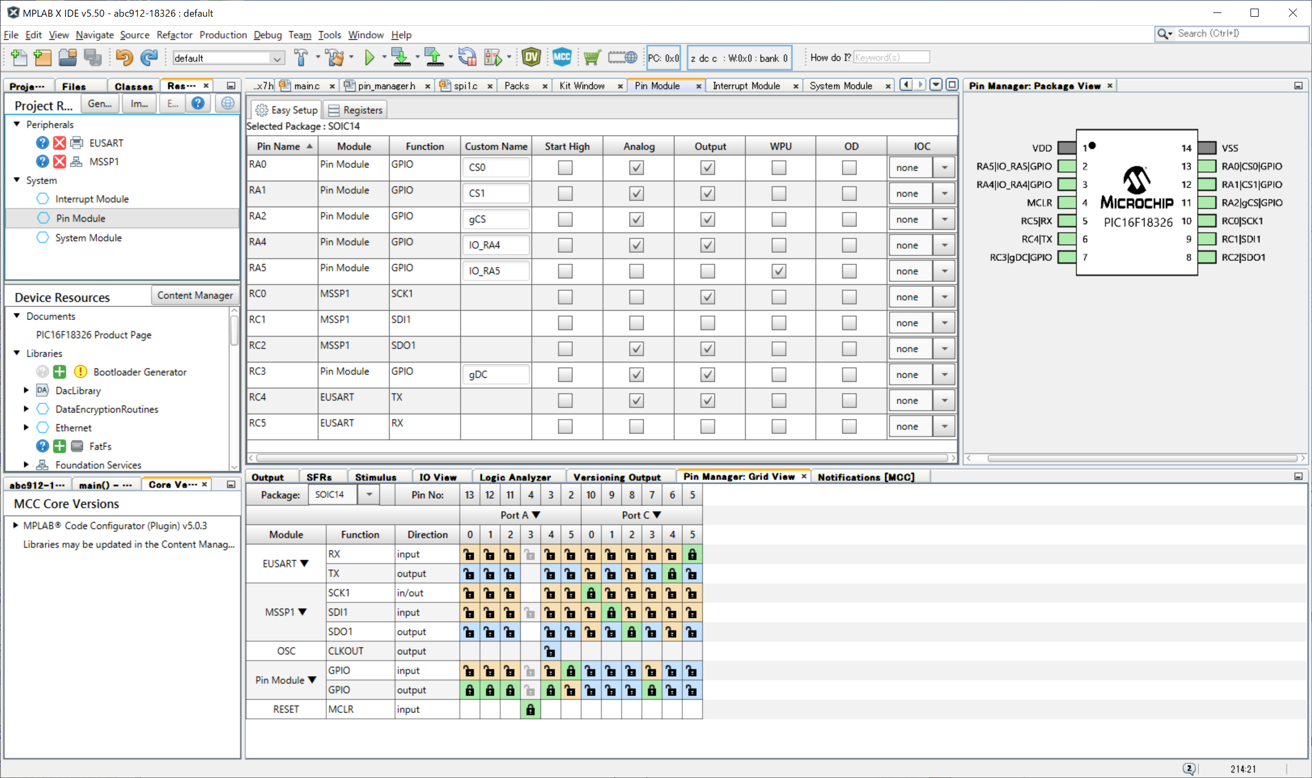1312x778 pixels.
Task: Switch to the Registers tab
Action: click(356, 110)
